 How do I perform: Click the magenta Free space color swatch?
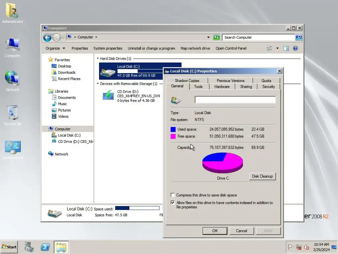[x=173, y=136]
